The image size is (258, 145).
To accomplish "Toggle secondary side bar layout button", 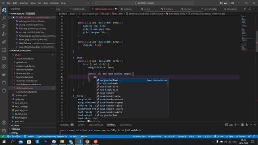I will pyautogui.click(x=229, y=3).
